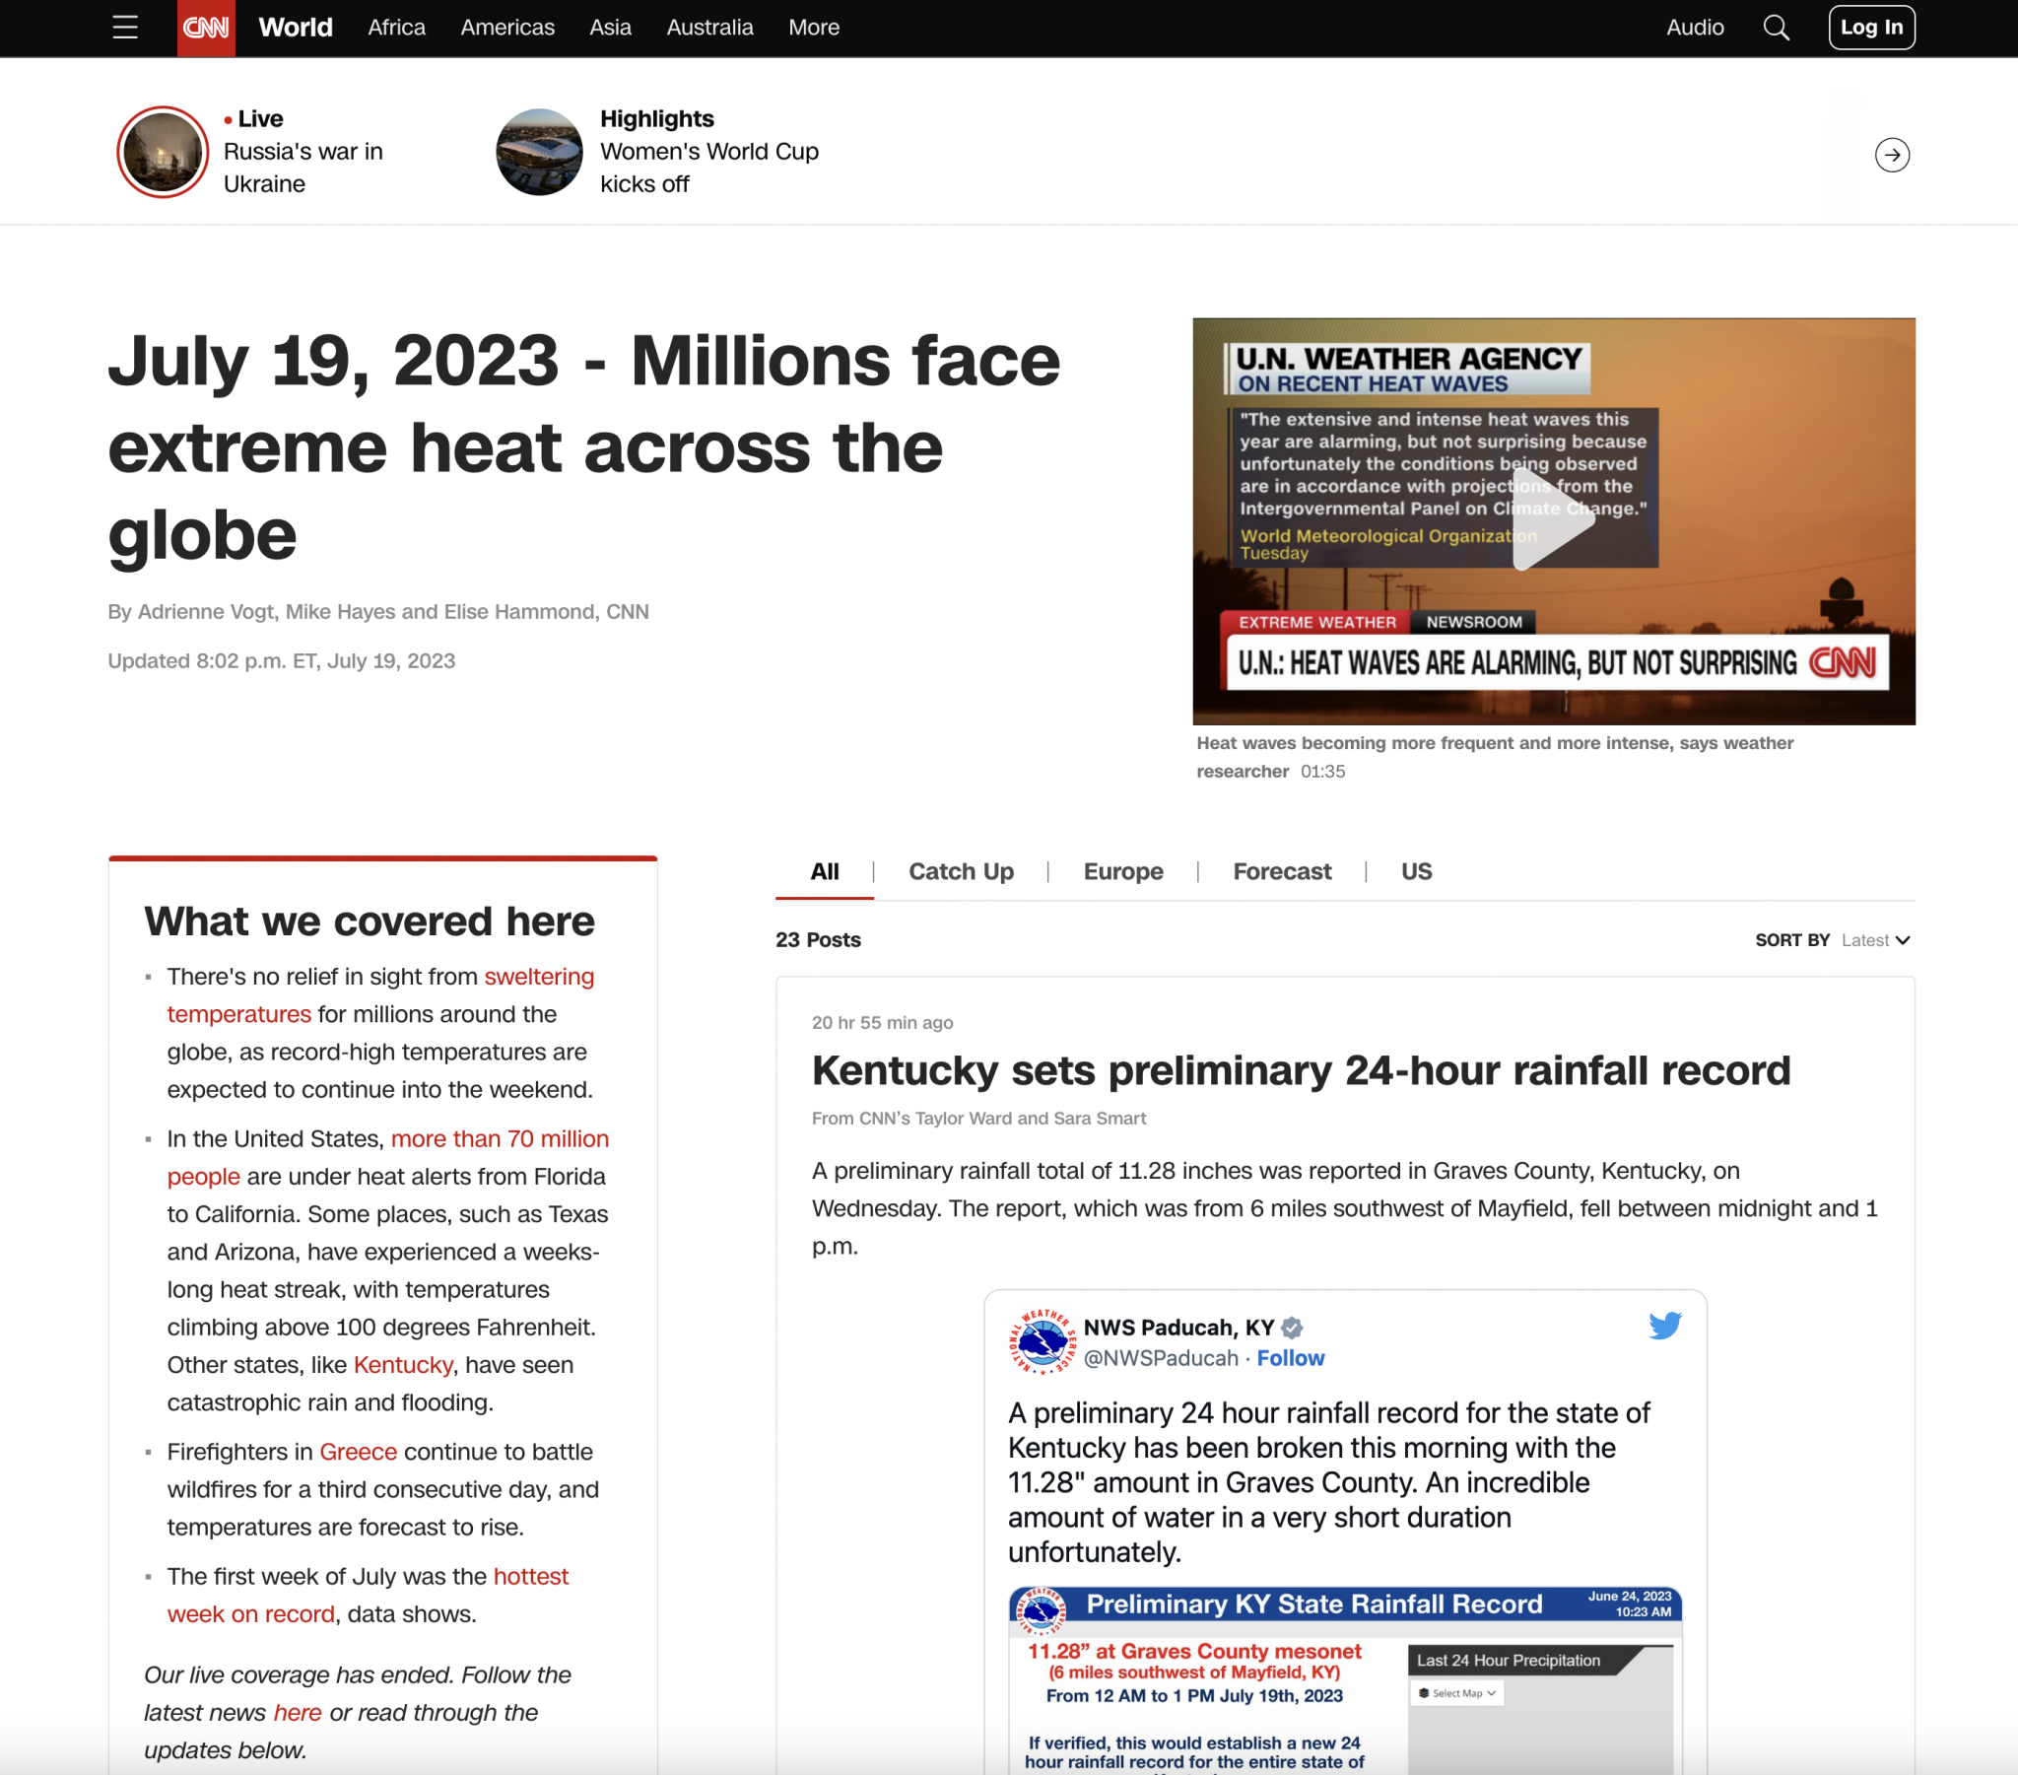
Task: Click the Russia's war in Ukraine thumbnail
Action: 163,152
